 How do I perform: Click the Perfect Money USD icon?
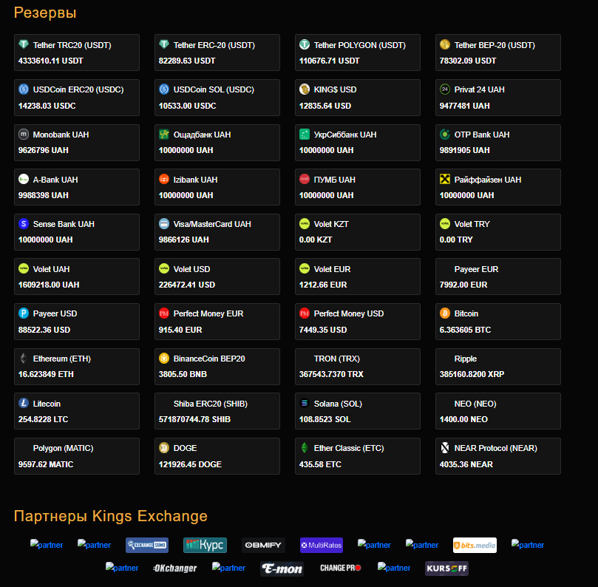[x=305, y=313]
